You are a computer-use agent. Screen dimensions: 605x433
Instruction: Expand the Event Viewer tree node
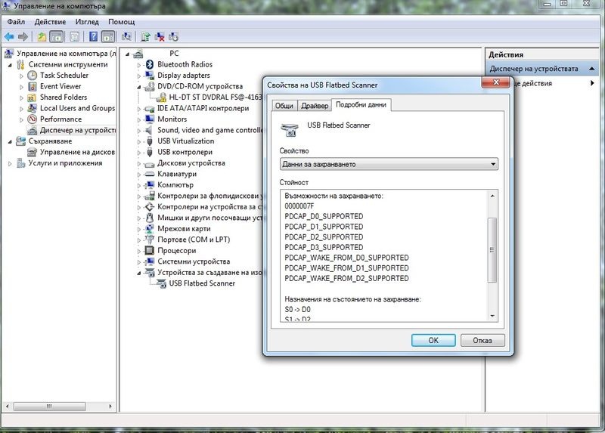21,87
